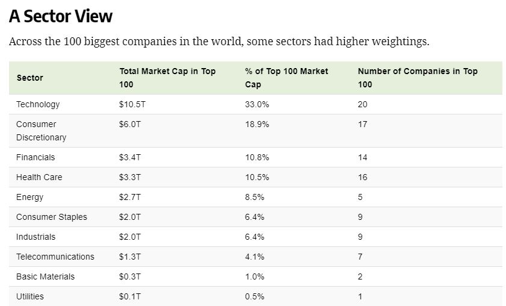Click the $10.5T market cap value
Viewport: 506px width, 306px height.
pos(132,104)
